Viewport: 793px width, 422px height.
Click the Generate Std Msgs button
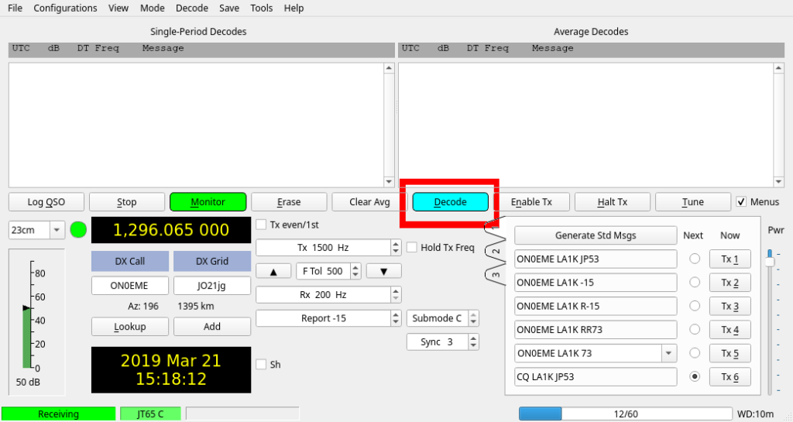(x=594, y=235)
